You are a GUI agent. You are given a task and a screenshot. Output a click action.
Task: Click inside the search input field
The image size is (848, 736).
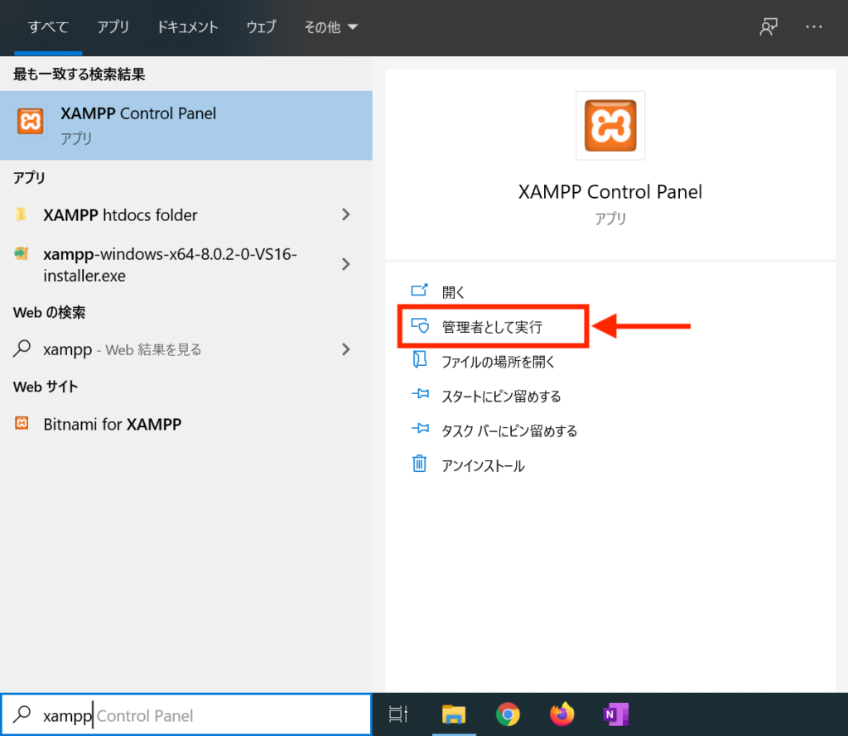pos(166,714)
